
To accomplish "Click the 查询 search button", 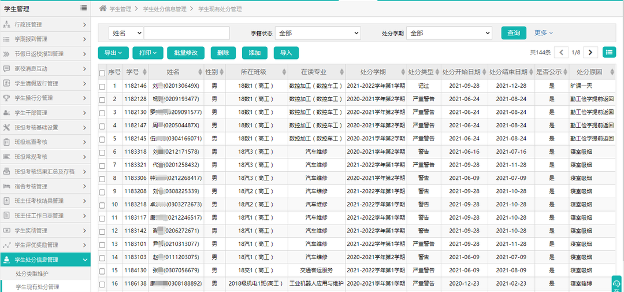I will (x=513, y=33).
